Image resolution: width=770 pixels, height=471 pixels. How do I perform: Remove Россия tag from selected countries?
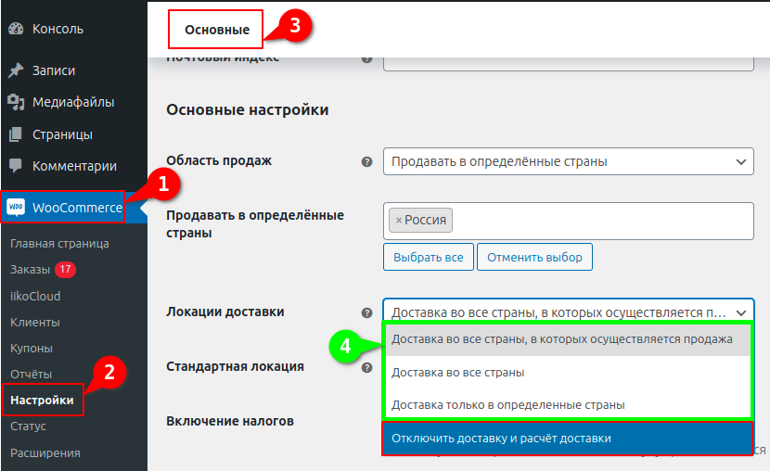(x=399, y=221)
